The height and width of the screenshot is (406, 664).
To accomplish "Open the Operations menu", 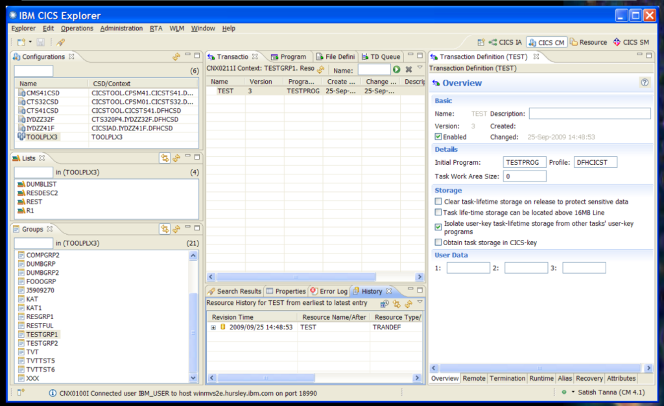I will (x=77, y=29).
